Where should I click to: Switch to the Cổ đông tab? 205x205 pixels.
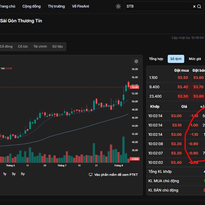tap(6, 46)
